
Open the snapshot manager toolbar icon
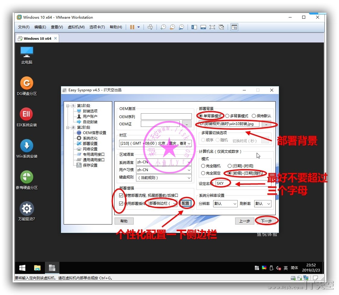(181, 27)
